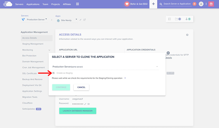
Task: Click the plus add button
Action: 153,4
